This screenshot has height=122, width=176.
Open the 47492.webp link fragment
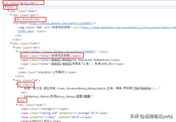tap(26, 31)
